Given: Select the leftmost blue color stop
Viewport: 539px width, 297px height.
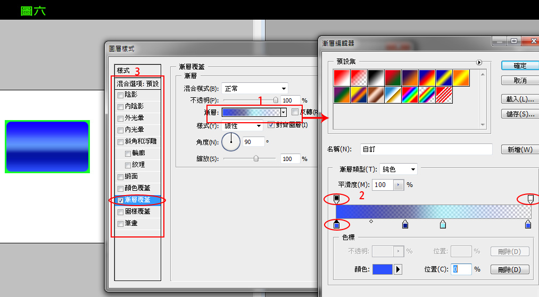Looking at the screenshot, I should pos(336,224).
